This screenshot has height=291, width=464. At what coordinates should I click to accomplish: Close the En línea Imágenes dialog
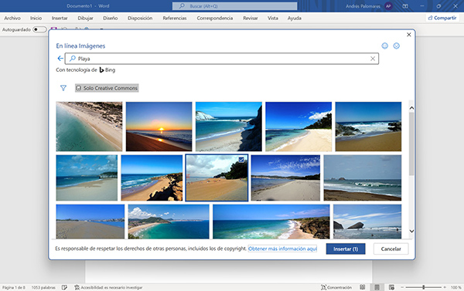pyautogui.click(x=408, y=35)
